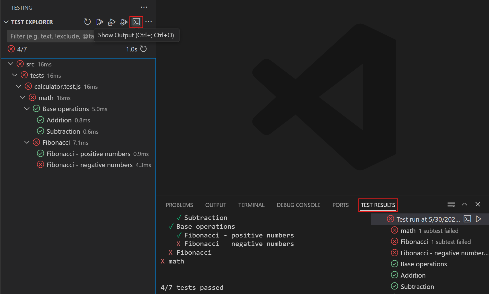Collapse the src folder in test tree
The height and width of the screenshot is (294, 489).
click(11, 64)
